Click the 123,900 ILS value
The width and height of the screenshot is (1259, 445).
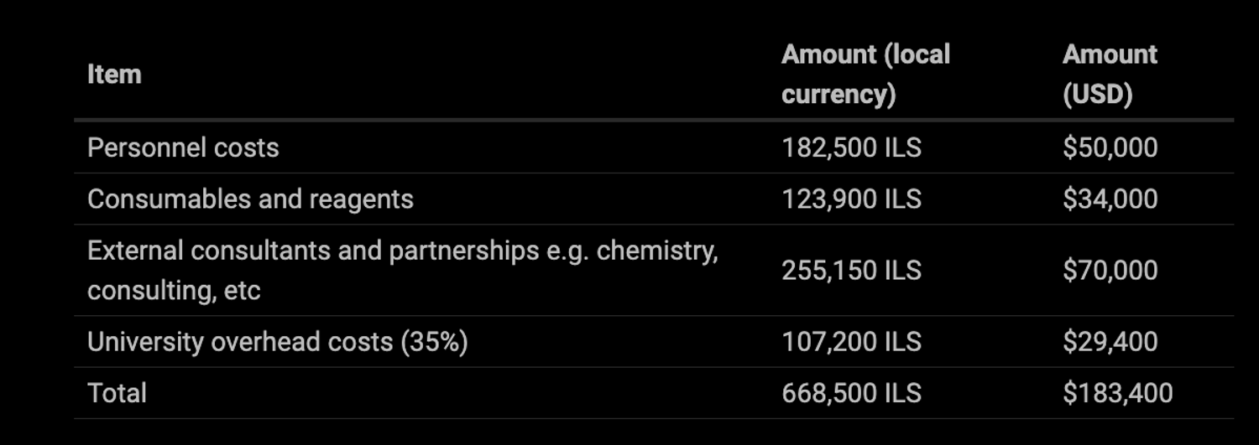[x=851, y=199]
